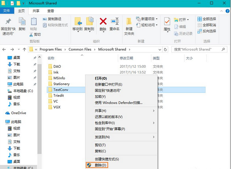
Task: Open the Quick Access Toolbar customize dropdown
Action: pos(23,3)
